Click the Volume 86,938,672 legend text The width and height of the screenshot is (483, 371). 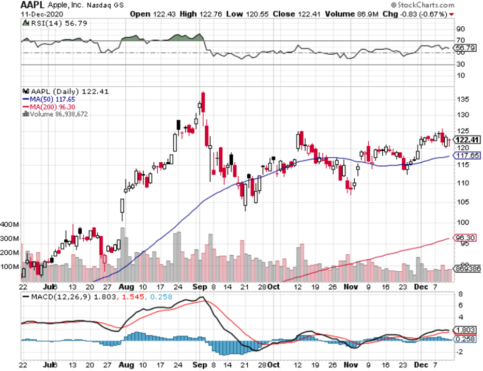click(59, 114)
